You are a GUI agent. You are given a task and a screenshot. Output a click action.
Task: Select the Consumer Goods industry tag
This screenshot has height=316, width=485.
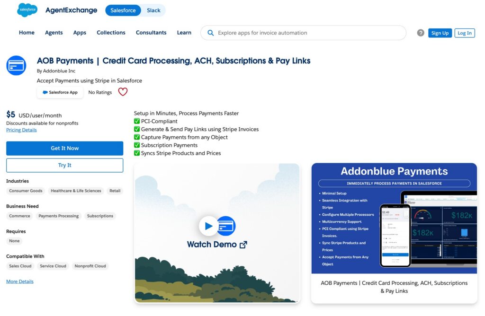pos(26,191)
